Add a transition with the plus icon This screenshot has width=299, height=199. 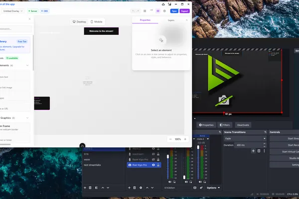click(x=253, y=151)
